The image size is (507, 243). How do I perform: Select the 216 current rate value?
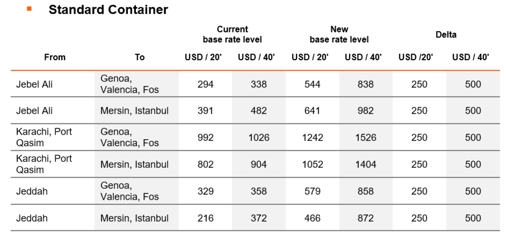tap(205, 218)
